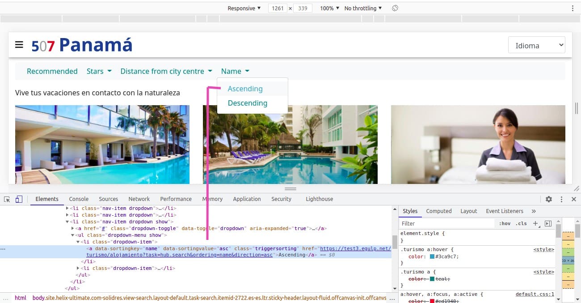Toggle the device toolbar icon
Viewport: 581px width, 303px height.
tap(19, 199)
